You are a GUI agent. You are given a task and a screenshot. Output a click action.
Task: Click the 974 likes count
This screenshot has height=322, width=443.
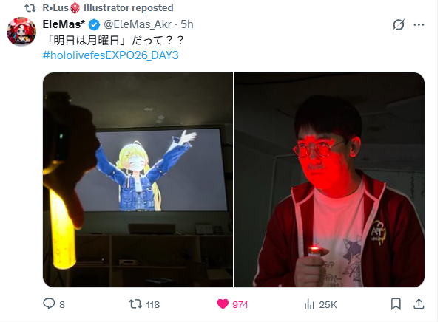pos(240,304)
